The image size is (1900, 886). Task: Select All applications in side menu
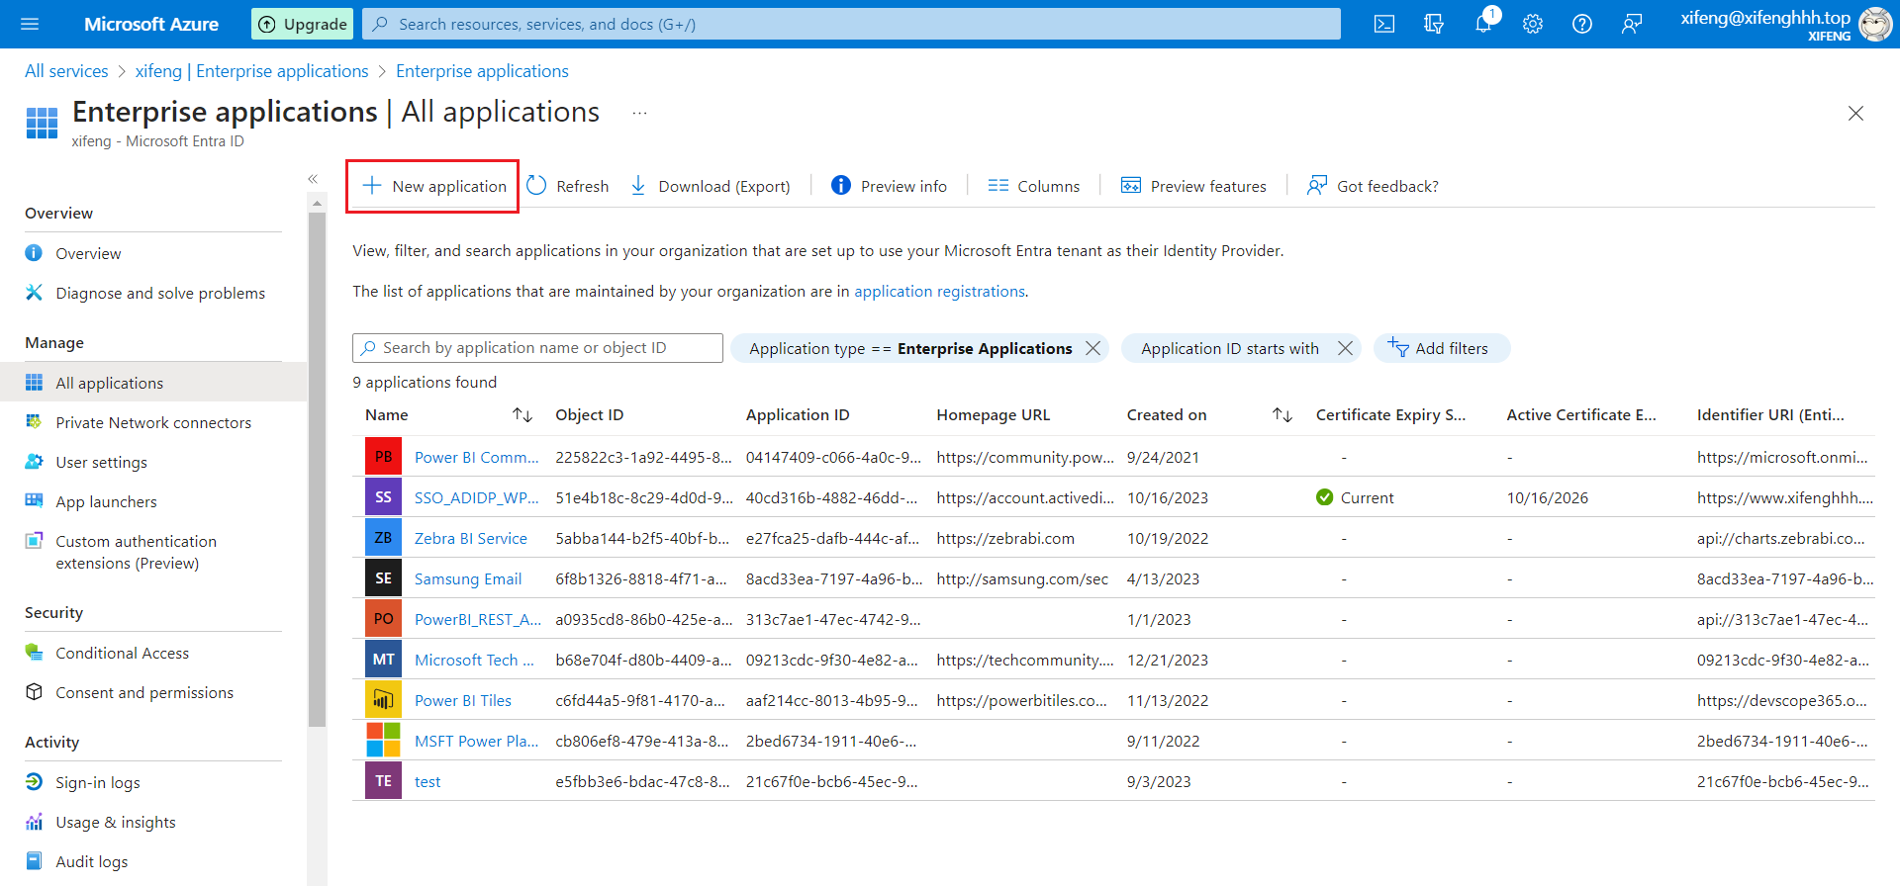(x=153, y=383)
